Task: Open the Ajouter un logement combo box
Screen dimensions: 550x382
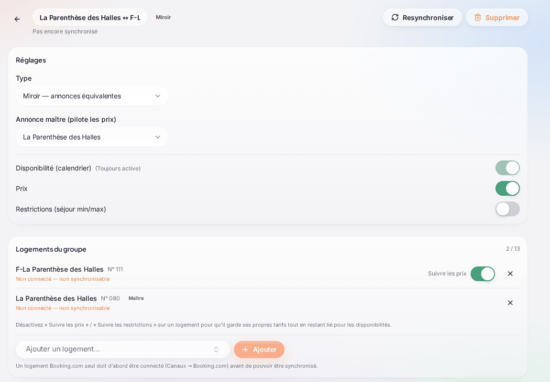Action: click(x=123, y=350)
